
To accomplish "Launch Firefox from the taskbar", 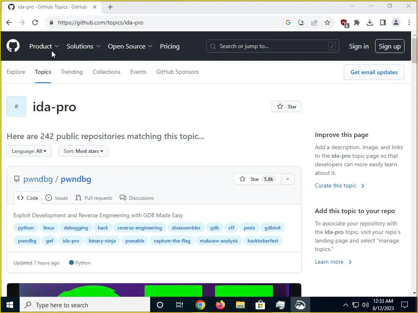I will (220, 305).
